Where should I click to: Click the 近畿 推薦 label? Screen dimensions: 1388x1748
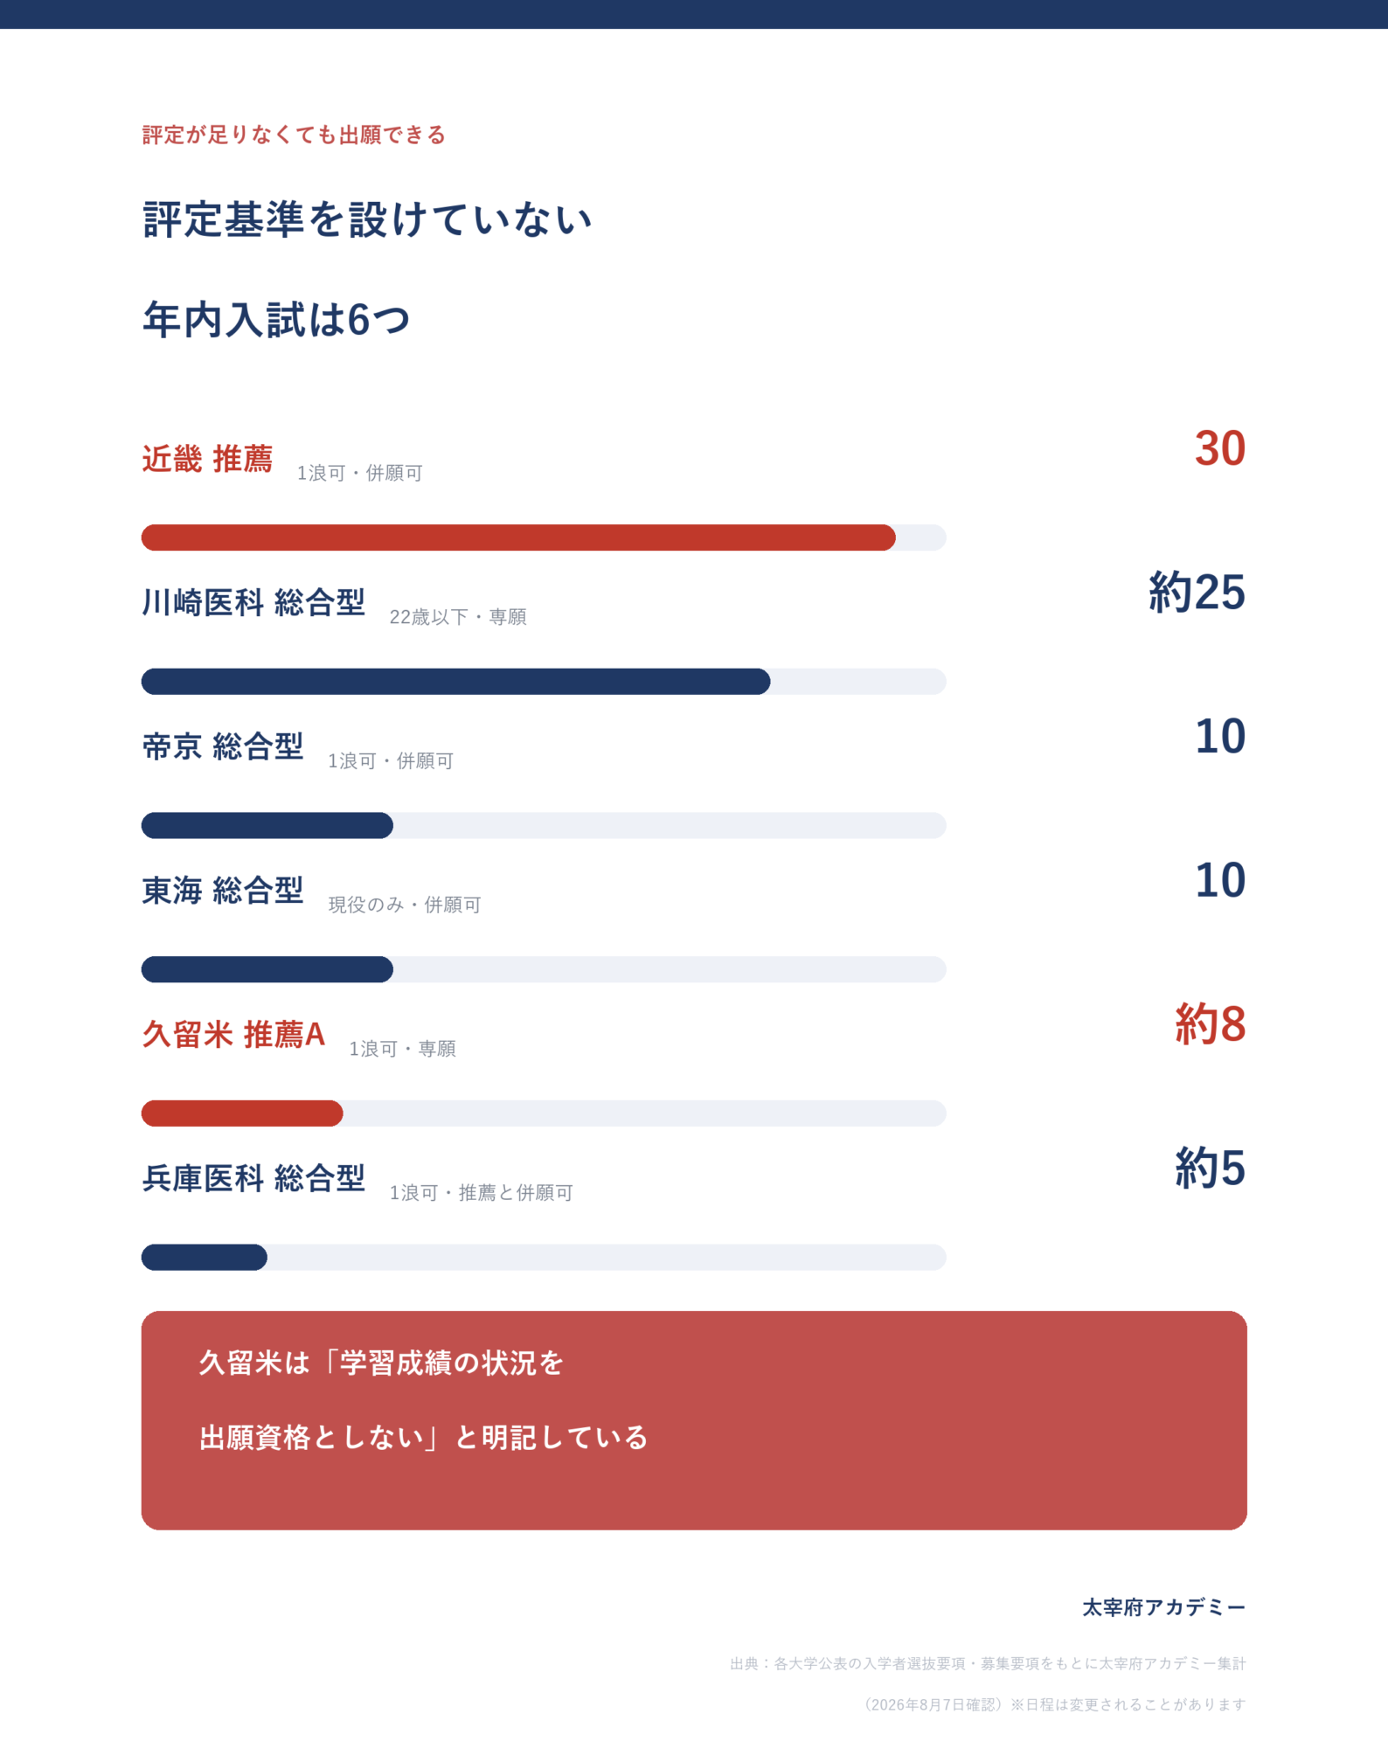pos(207,459)
